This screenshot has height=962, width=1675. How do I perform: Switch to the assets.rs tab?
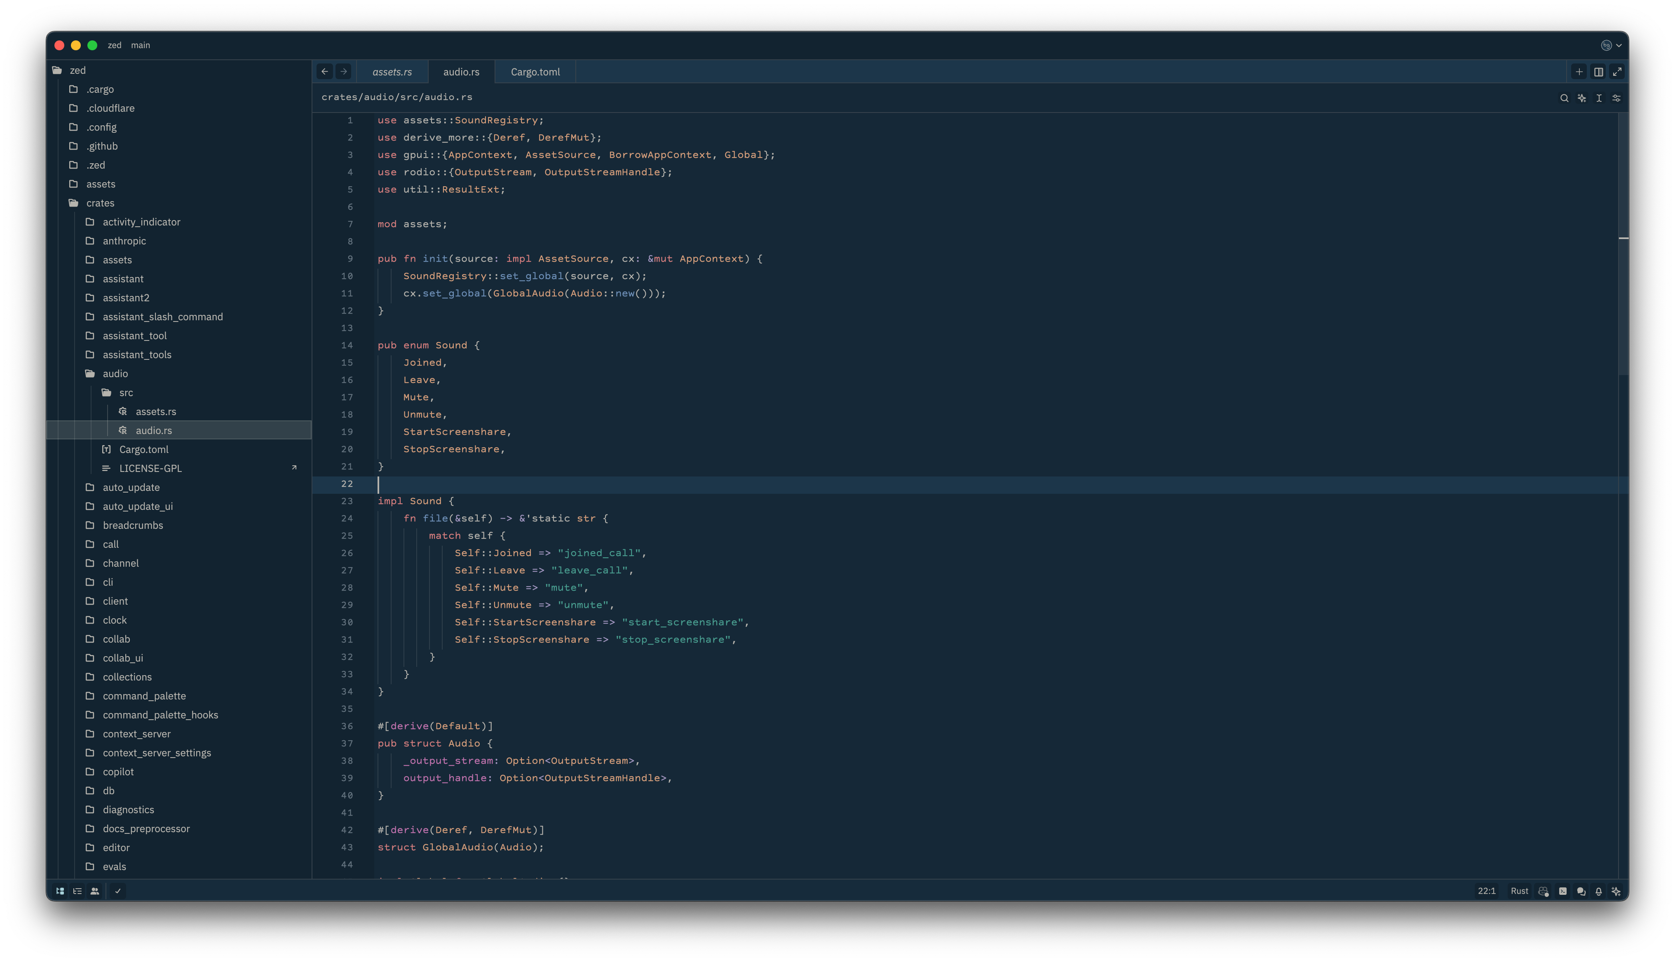392,71
